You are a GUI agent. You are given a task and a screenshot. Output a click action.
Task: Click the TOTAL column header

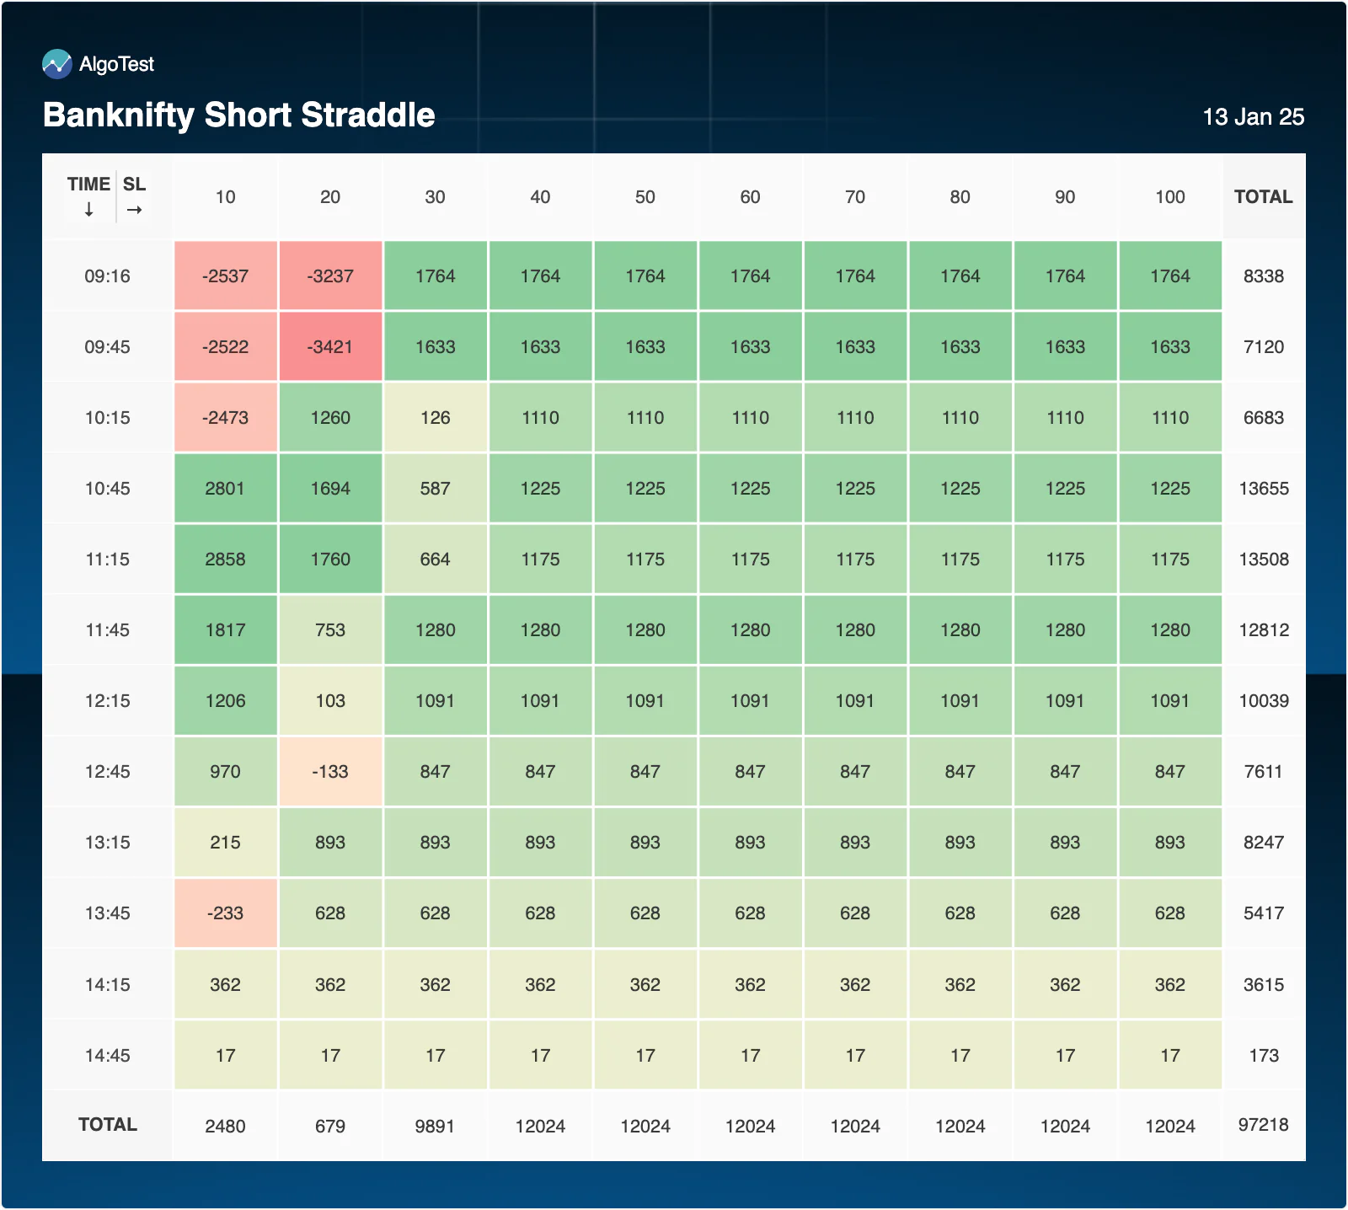(x=1263, y=196)
